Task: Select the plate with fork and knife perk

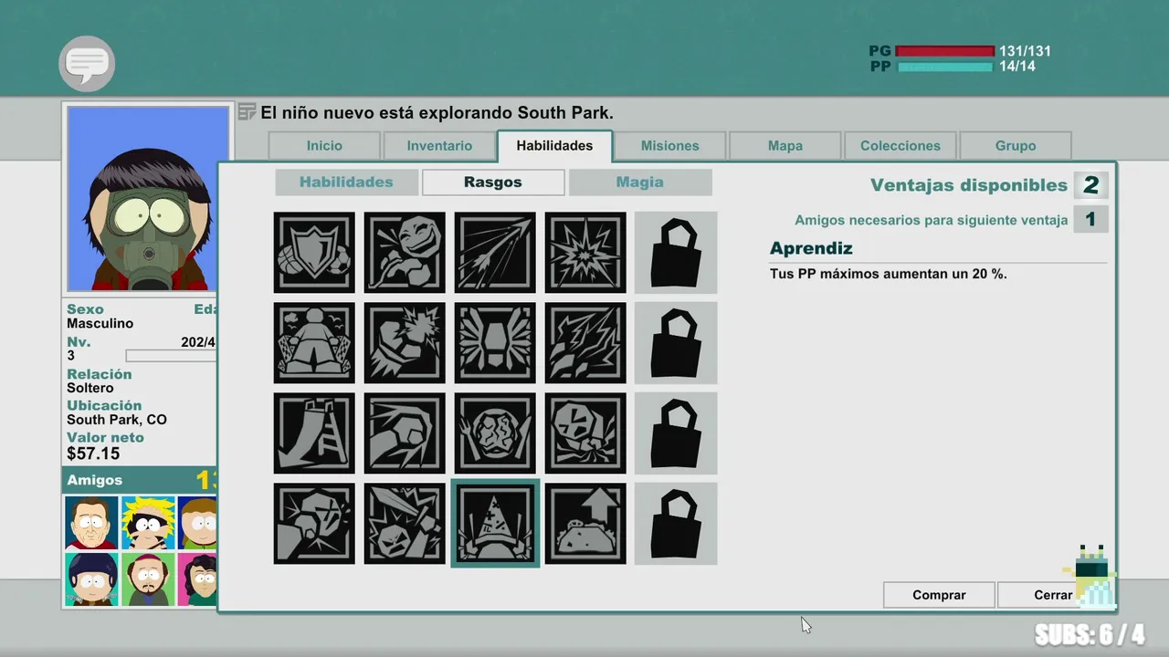Action: 495,433
